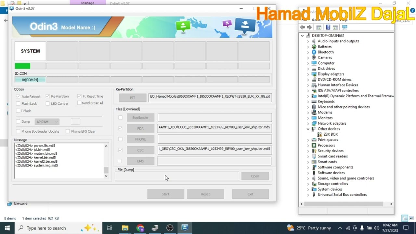Click the Keyboards category icon

[x=314, y=101]
